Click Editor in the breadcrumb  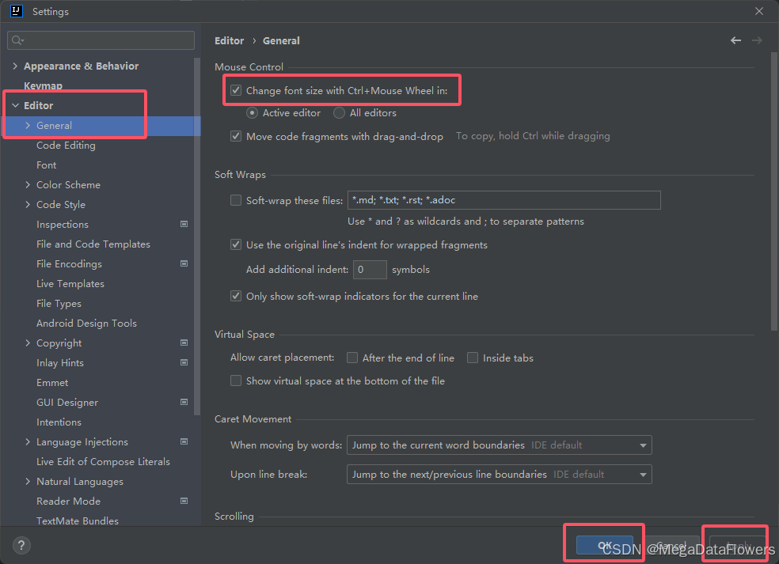tap(229, 40)
